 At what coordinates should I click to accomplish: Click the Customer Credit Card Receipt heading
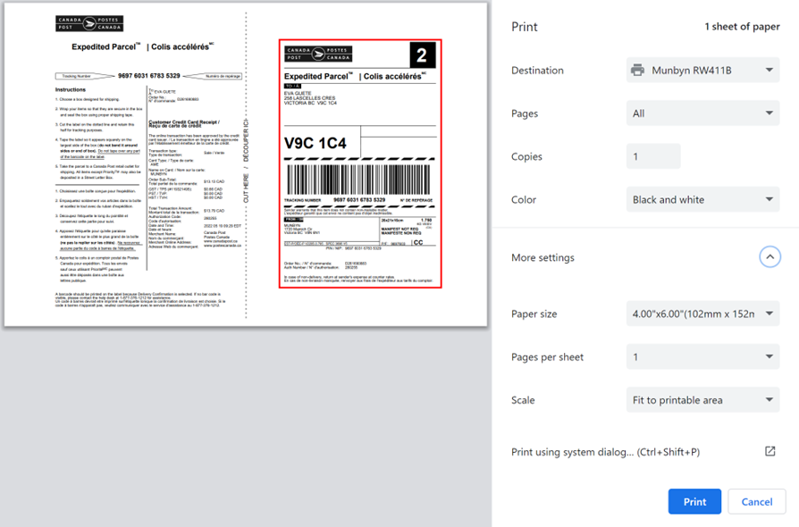coord(184,124)
